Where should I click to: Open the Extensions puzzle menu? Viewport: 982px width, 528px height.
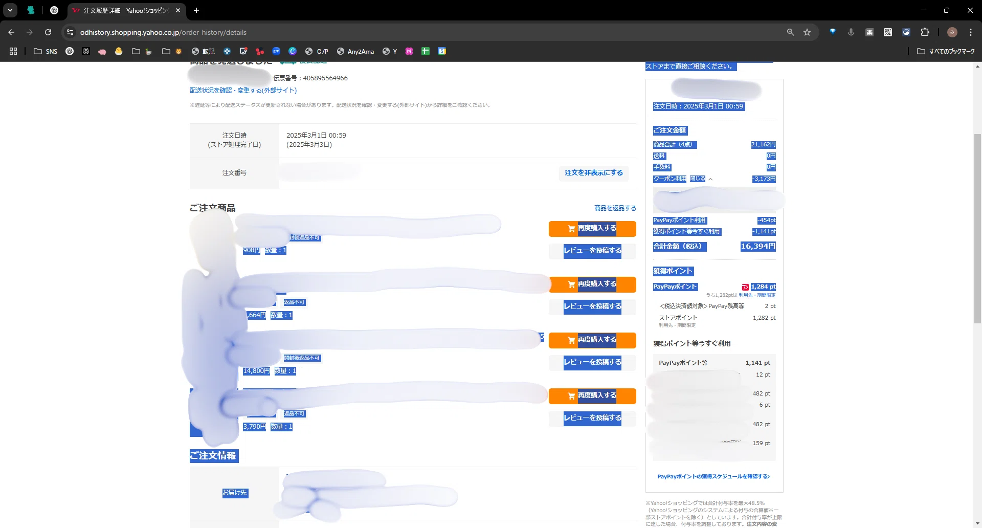[x=925, y=32]
